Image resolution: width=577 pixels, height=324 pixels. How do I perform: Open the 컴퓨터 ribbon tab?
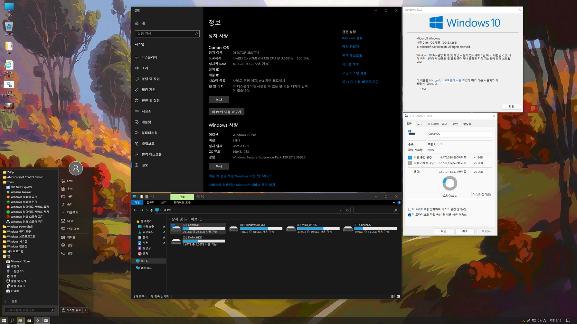150,203
